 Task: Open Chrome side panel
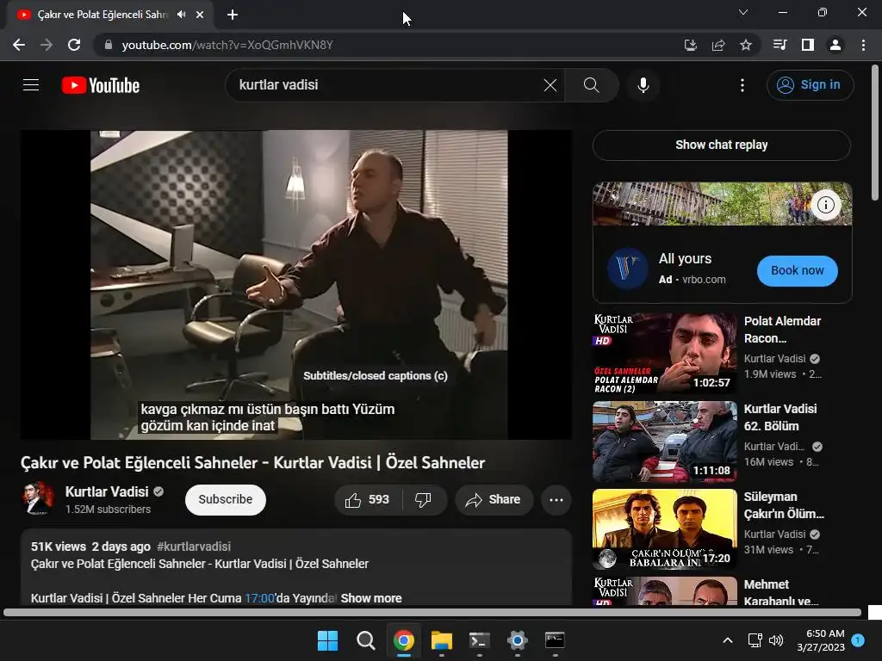pos(808,45)
